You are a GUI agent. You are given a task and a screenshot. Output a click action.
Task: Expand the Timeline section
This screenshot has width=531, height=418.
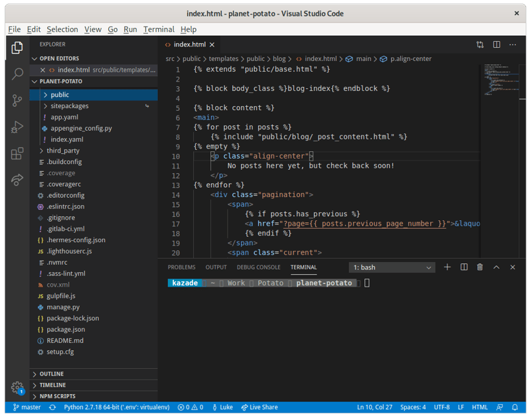pos(94,385)
